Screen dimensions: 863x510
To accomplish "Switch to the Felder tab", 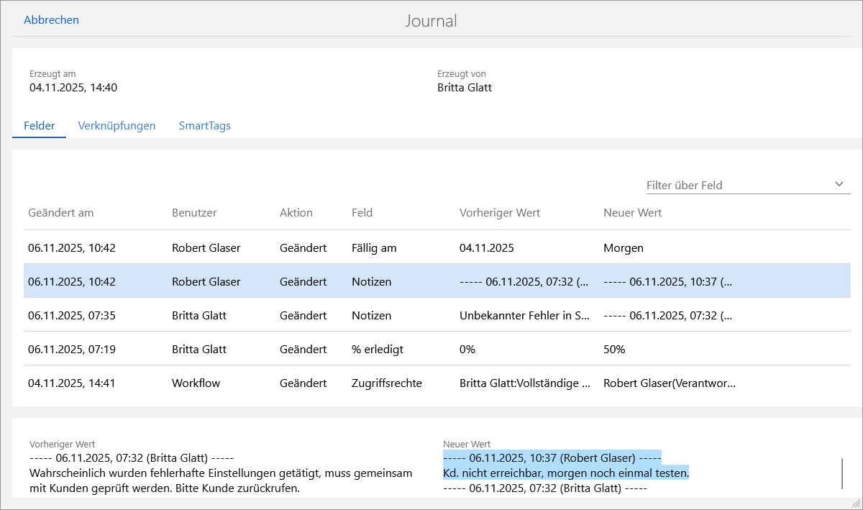I will pyautogui.click(x=40, y=126).
